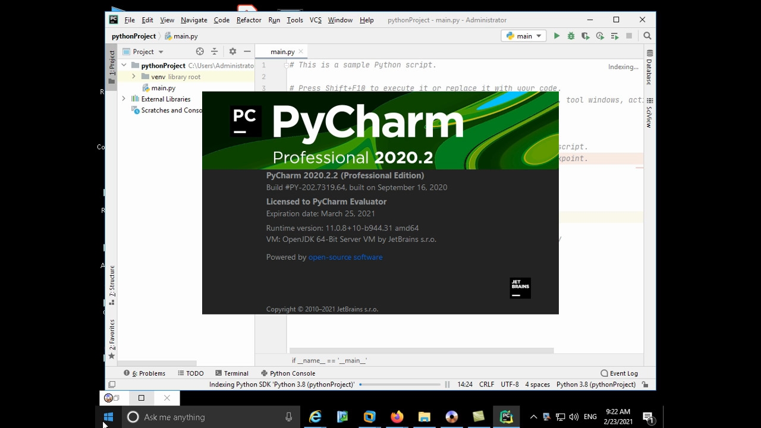The height and width of the screenshot is (428, 761).
Task: Toggle the Database tool window
Action: (x=649, y=67)
